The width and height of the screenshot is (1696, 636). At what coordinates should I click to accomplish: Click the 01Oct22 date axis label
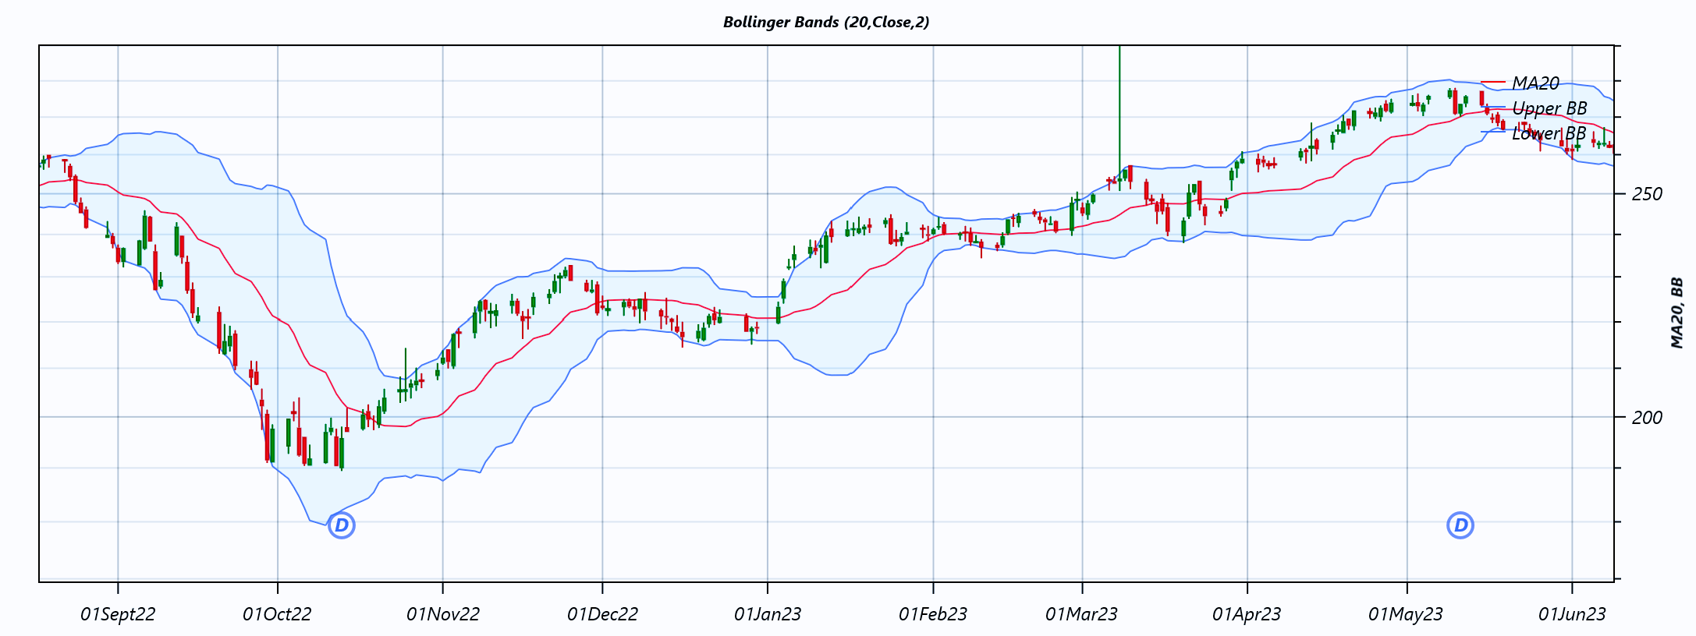point(277,614)
